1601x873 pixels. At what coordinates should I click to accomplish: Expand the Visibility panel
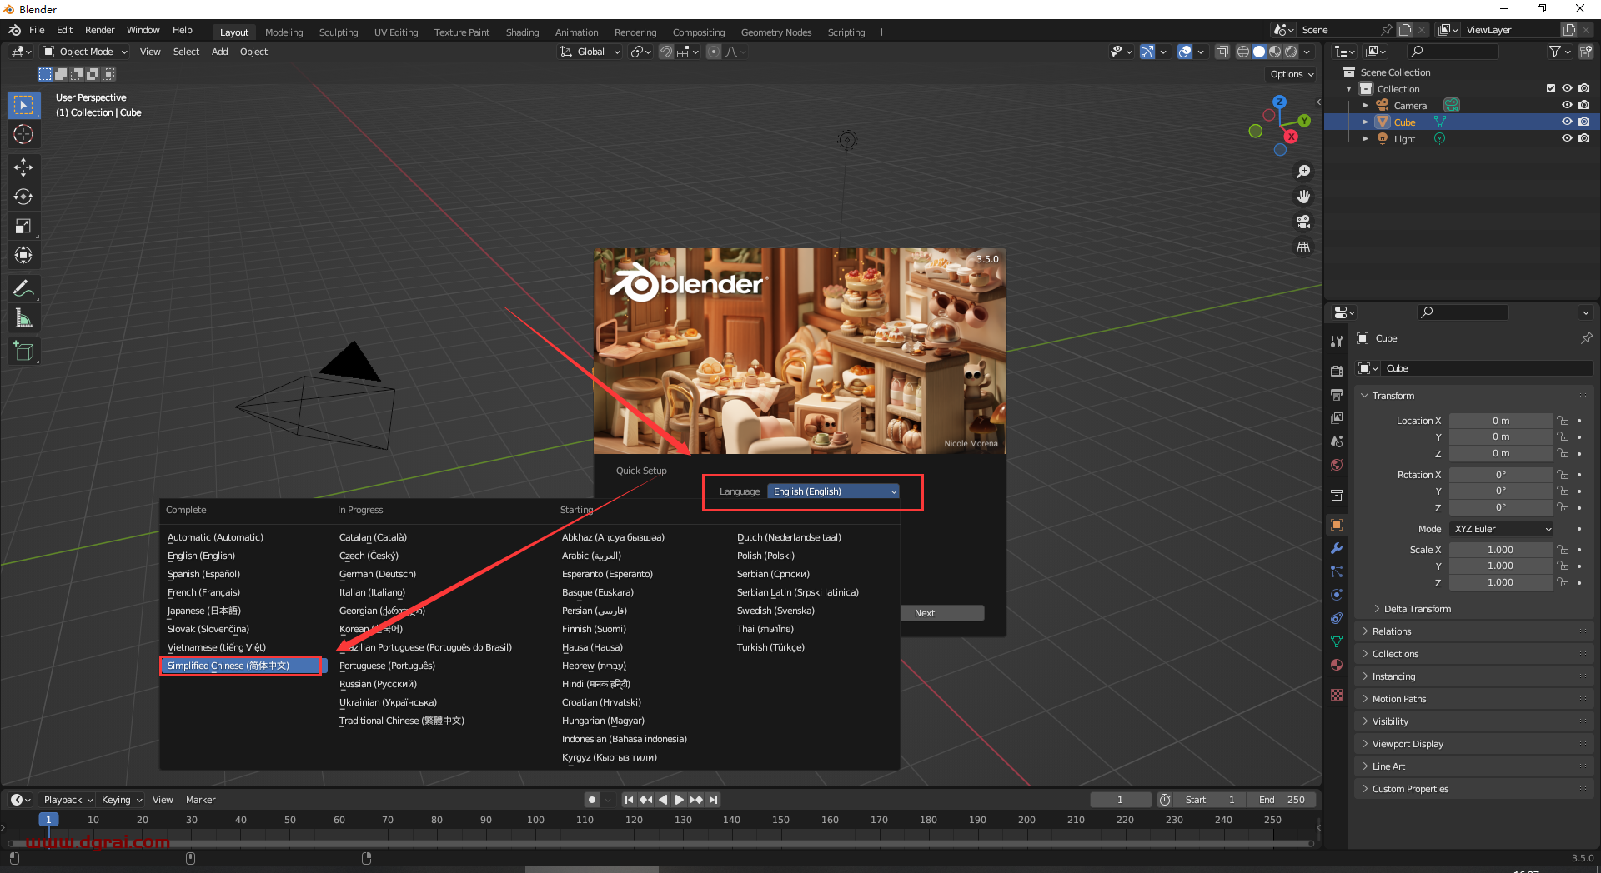tap(1390, 721)
